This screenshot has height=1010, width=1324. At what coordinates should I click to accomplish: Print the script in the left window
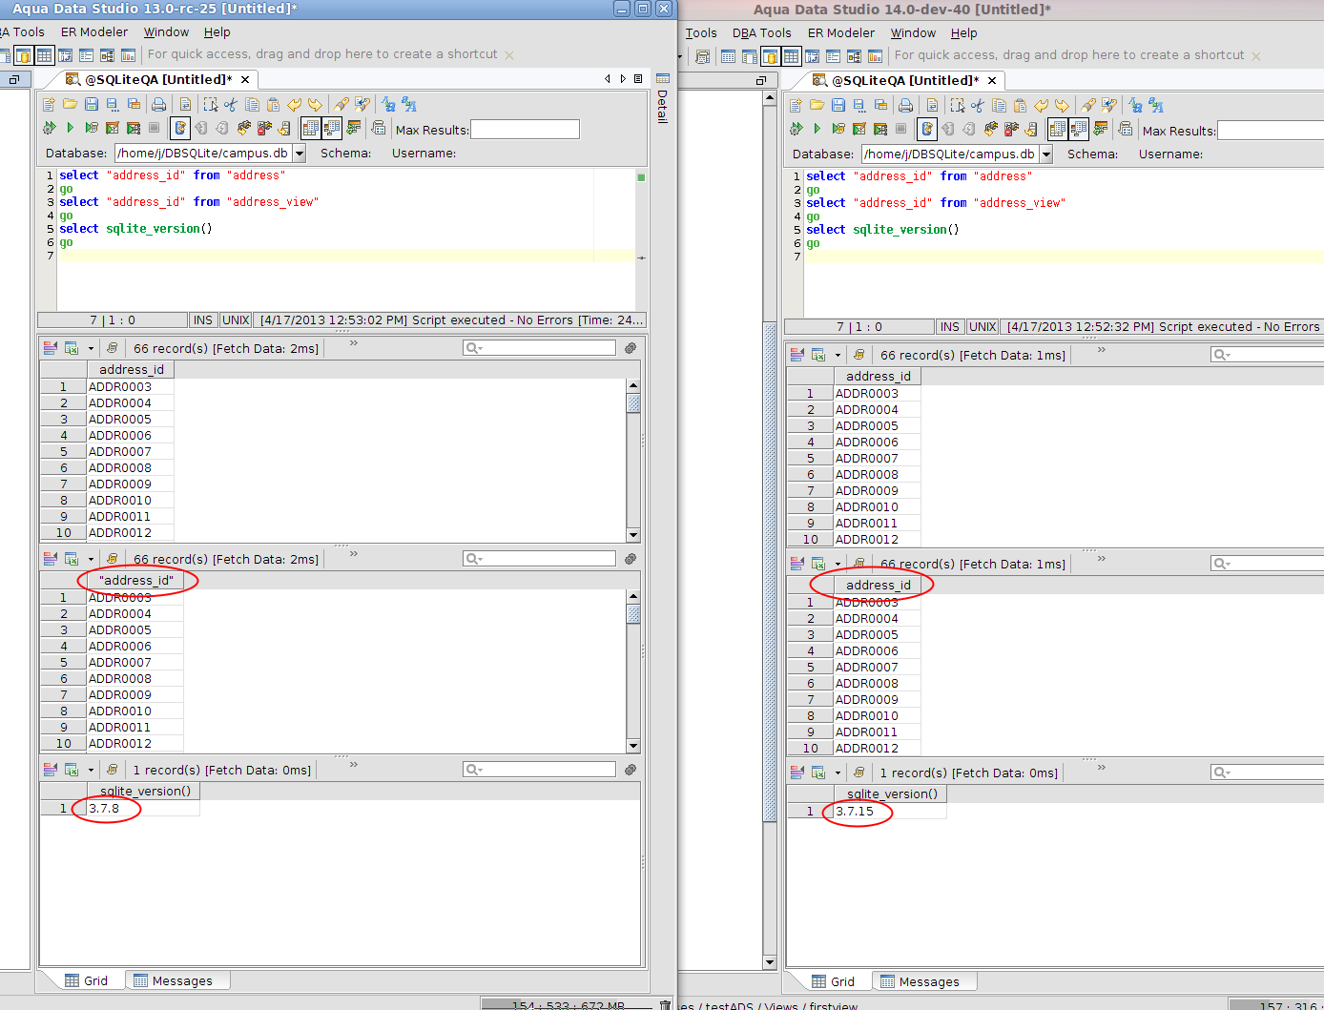tap(158, 104)
